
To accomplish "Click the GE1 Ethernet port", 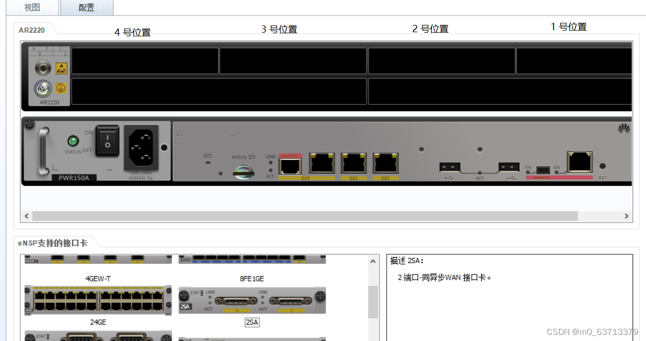I will click(x=354, y=163).
